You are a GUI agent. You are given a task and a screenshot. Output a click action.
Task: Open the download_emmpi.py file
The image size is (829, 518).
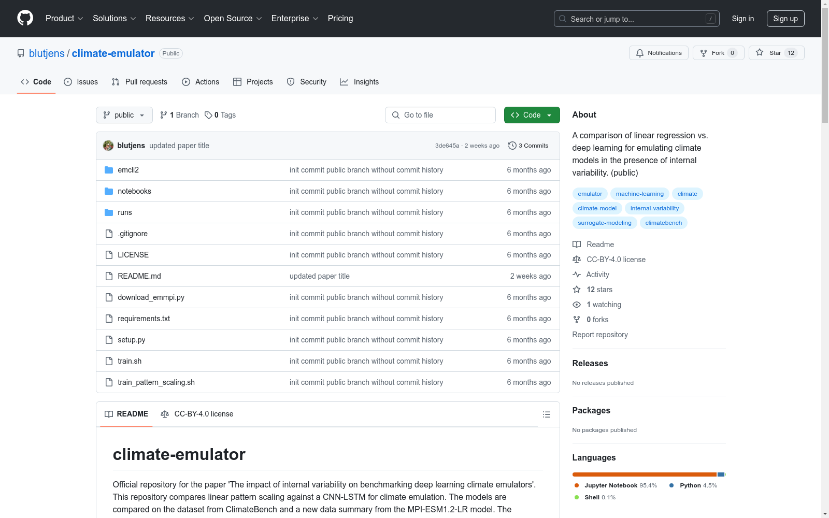click(x=151, y=297)
